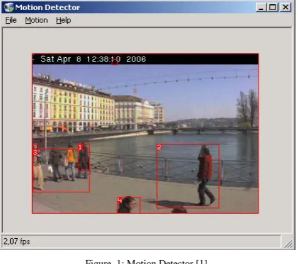Click motion box labeled 1
This screenshot has height=264, width=298.
(x=84, y=157)
